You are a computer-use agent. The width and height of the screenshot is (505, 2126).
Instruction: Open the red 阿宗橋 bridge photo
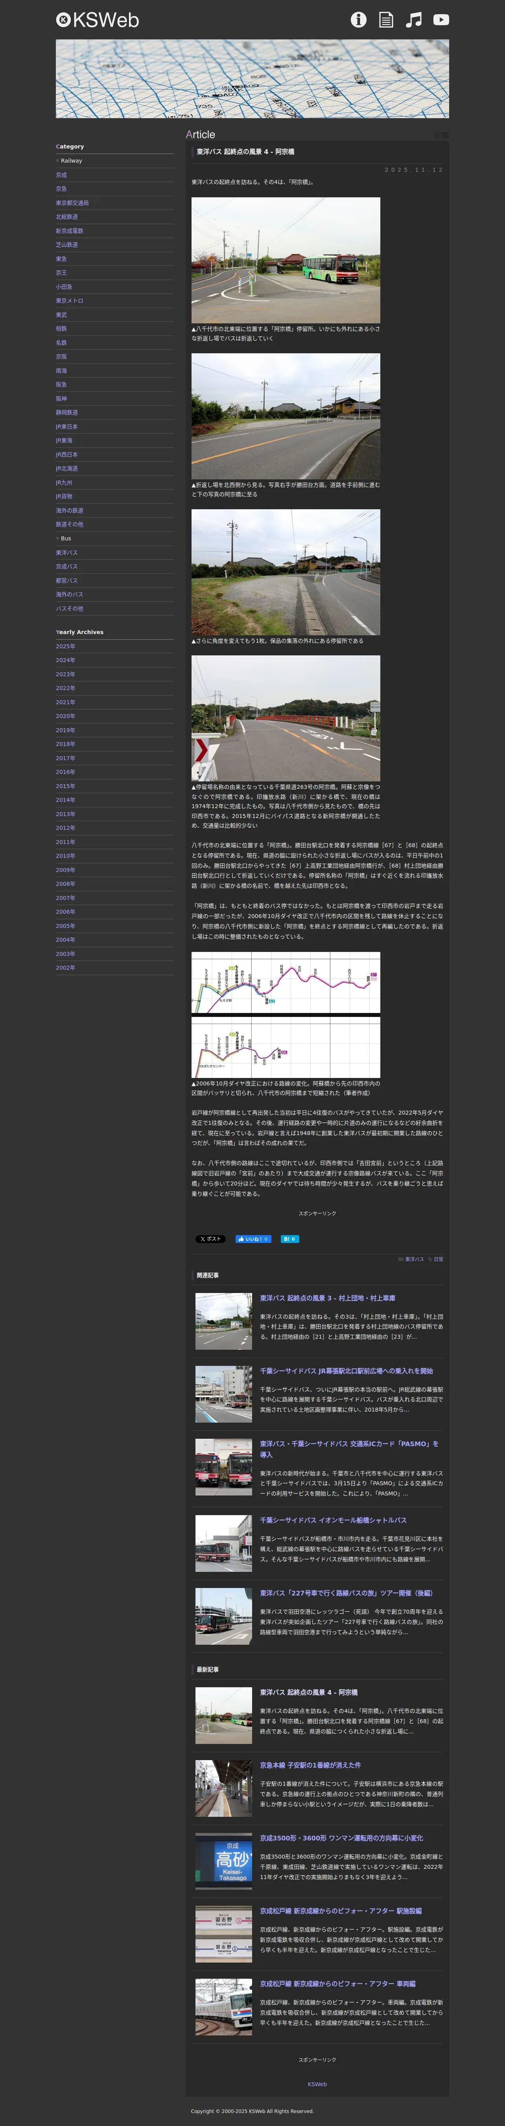tap(286, 718)
